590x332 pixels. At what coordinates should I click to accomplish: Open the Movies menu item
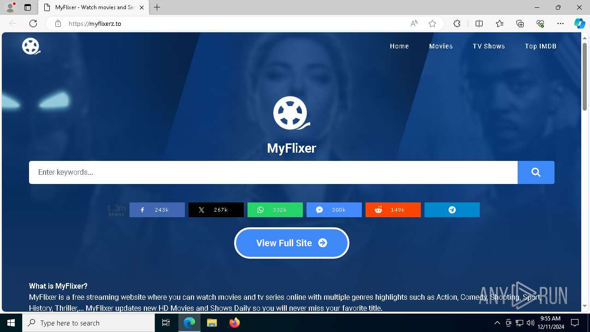[x=441, y=46]
